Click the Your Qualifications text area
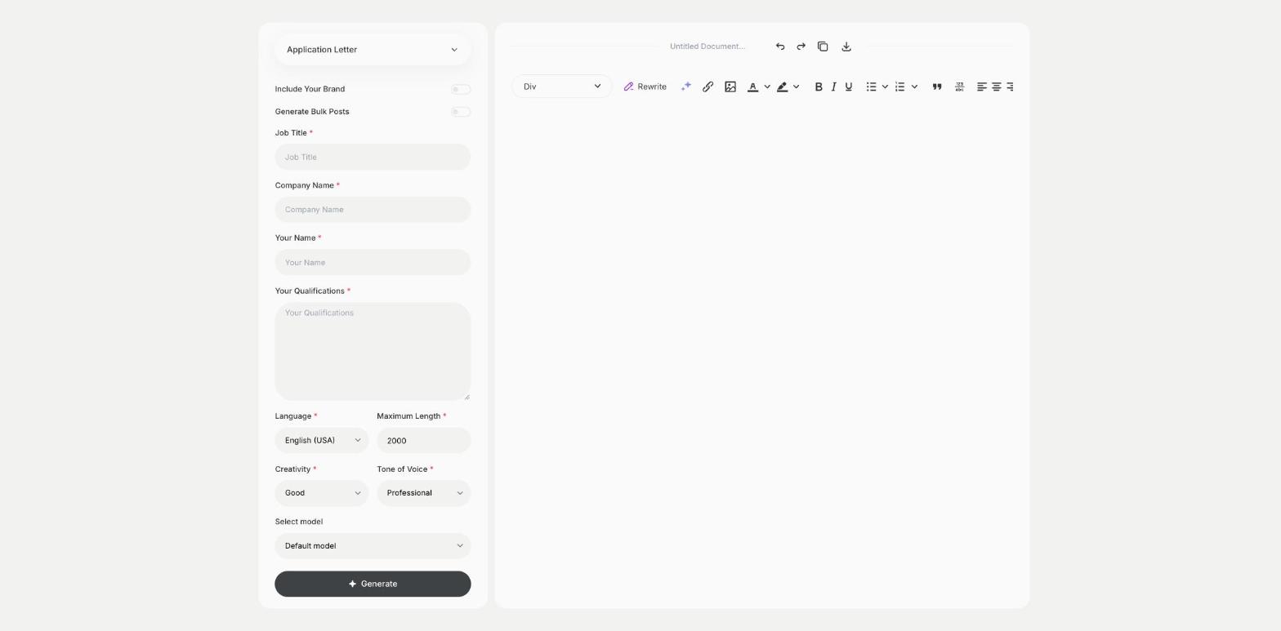Image resolution: width=1281 pixels, height=631 pixels. pyautogui.click(x=373, y=352)
